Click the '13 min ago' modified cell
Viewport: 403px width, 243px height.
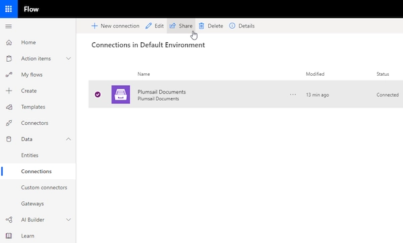click(318, 95)
